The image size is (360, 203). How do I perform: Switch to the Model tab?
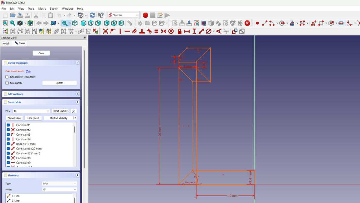[5, 43]
